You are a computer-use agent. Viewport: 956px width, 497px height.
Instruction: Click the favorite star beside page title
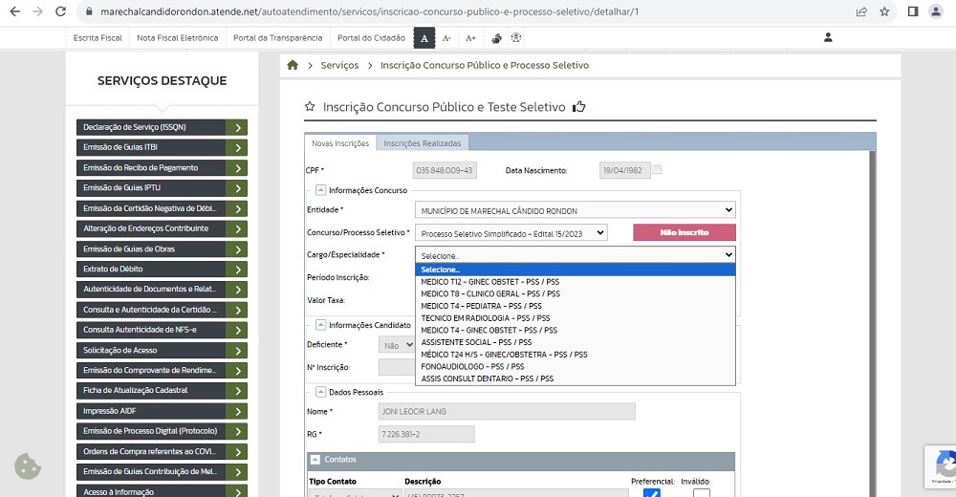pyautogui.click(x=309, y=107)
